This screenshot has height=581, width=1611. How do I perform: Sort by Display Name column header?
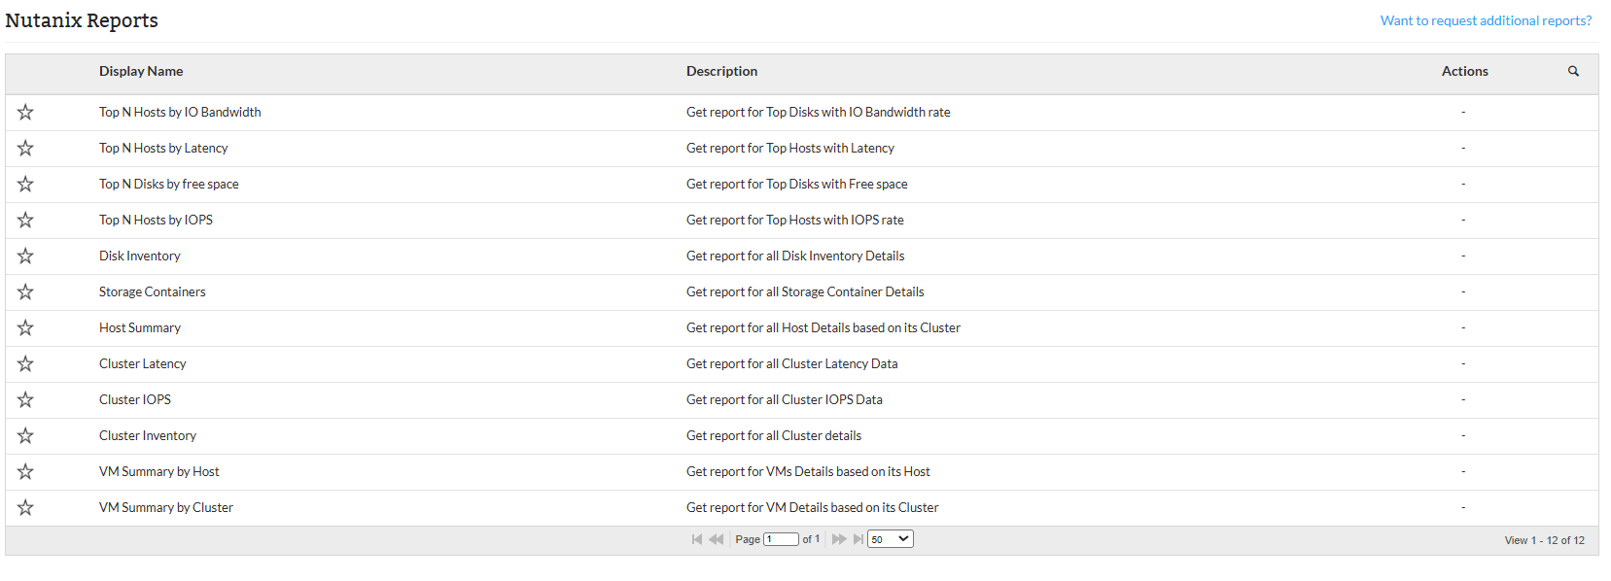[141, 72]
